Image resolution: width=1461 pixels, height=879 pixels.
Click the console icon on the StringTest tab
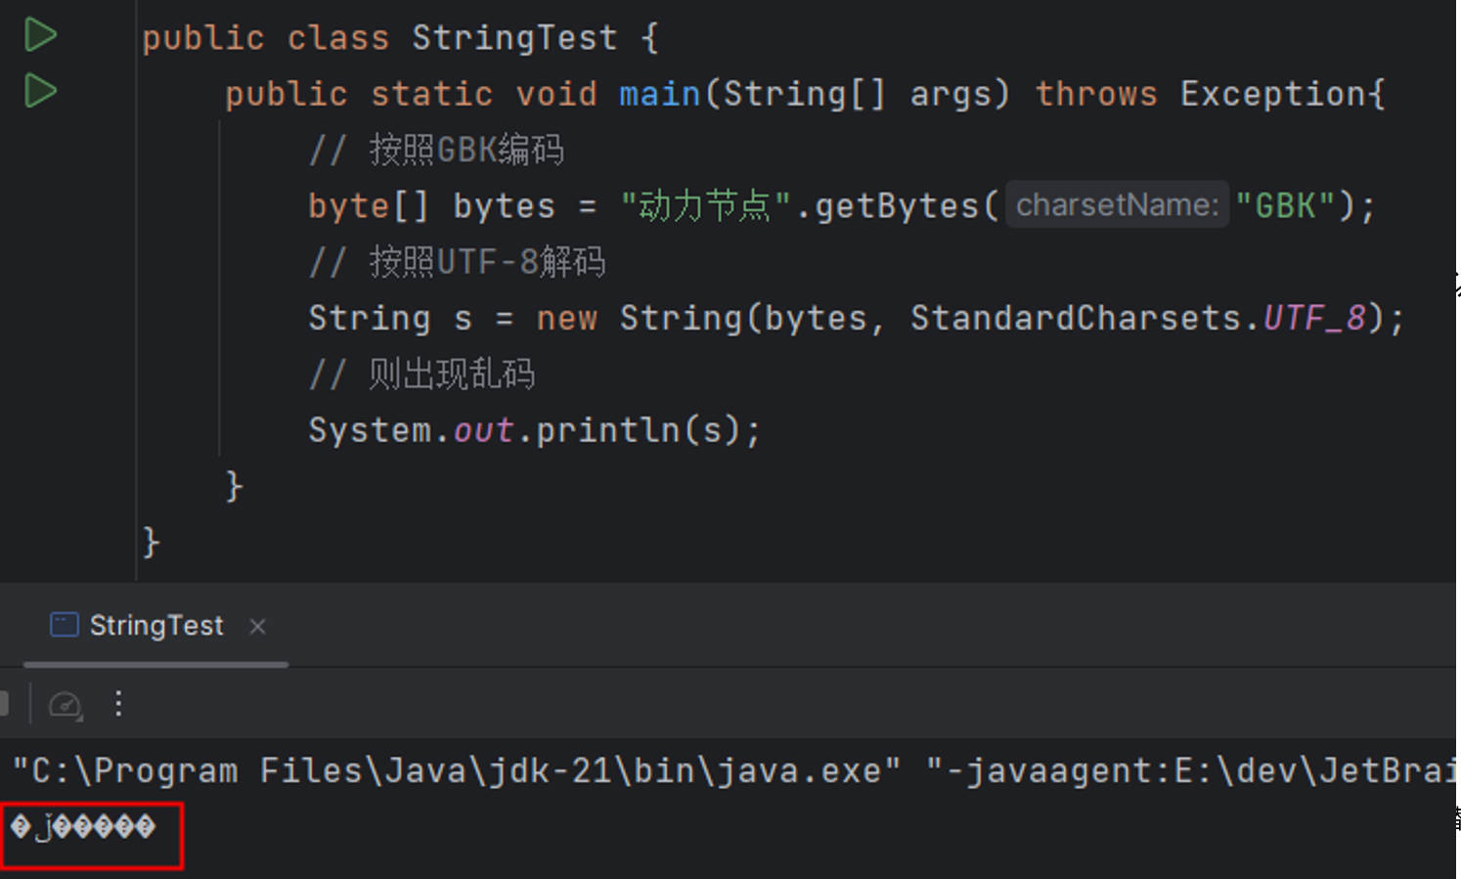pyautogui.click(x=65, y=625)
